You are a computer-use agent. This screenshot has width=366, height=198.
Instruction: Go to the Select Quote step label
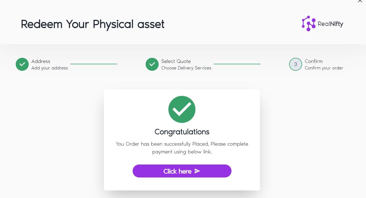(176, 61)
